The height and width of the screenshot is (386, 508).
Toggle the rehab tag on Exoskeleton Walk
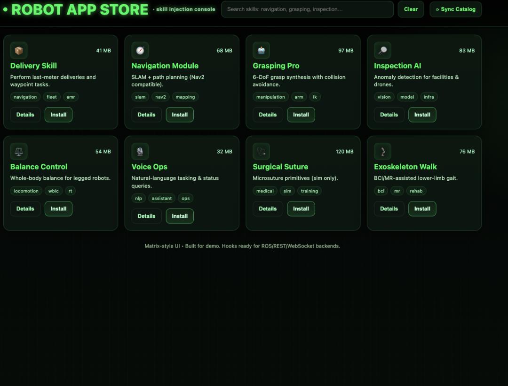pos(416,191)
